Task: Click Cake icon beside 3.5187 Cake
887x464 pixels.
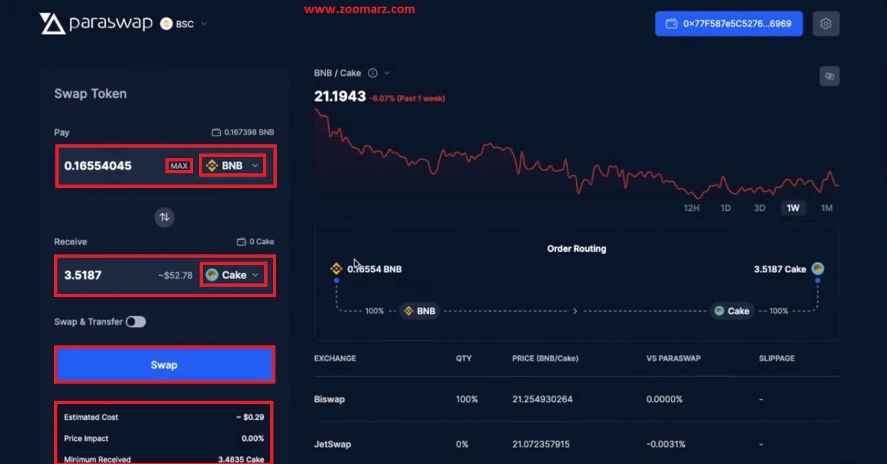Action: click(x=818, y=268)
